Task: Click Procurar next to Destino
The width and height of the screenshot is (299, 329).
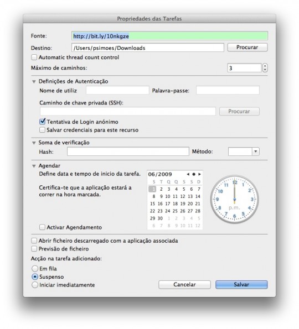Action: [x=248, y=48]
